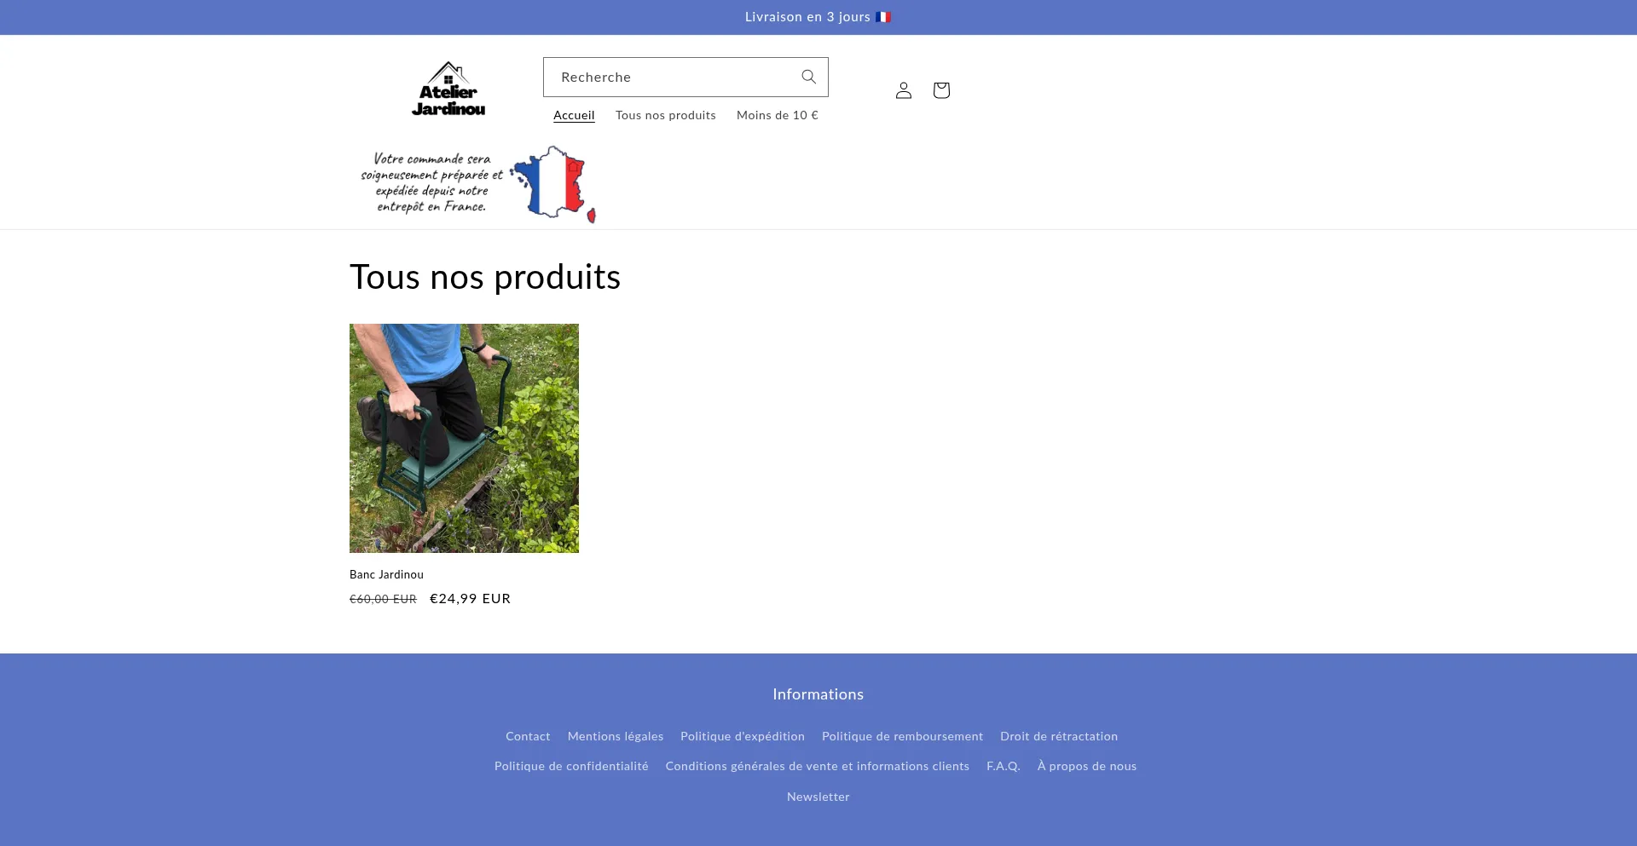Click the Banc Jardinou product title
The image size is (1637, 846).
point(386,574)
